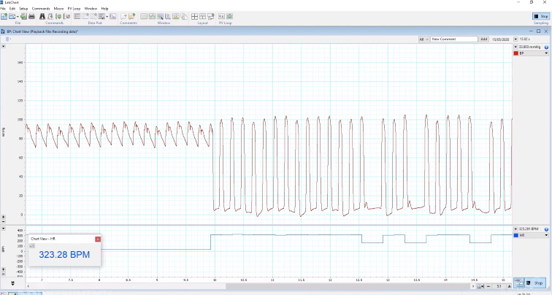
Task: Click the picture-style Window group icon
Action: (x=176, y=16)
